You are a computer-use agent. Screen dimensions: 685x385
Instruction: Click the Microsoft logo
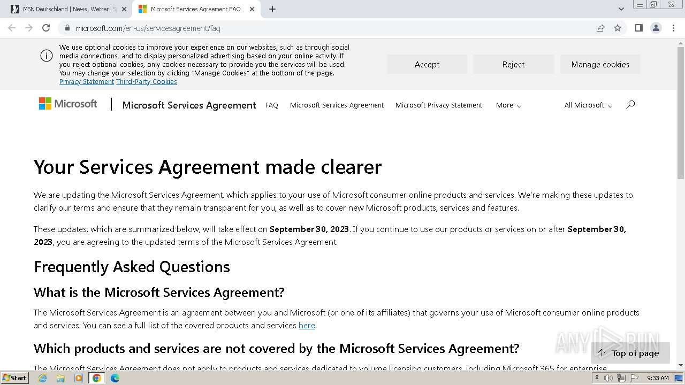[68, 104]
